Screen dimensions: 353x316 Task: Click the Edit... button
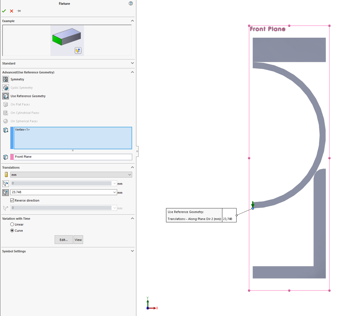click(x=64, y=240)
